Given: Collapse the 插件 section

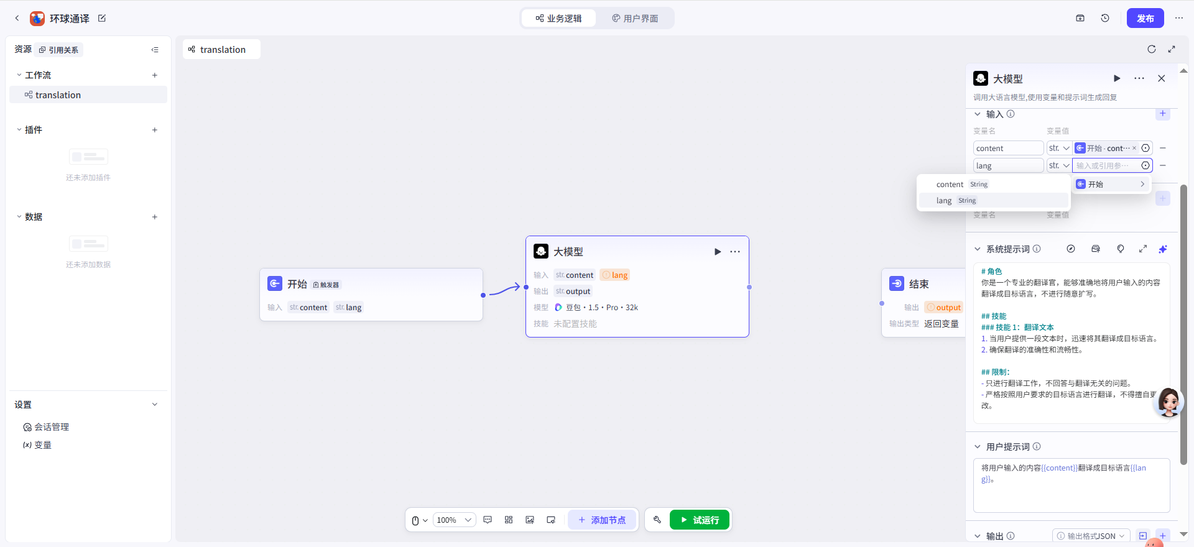Looking at the screenshot, I should pos(19,130).
